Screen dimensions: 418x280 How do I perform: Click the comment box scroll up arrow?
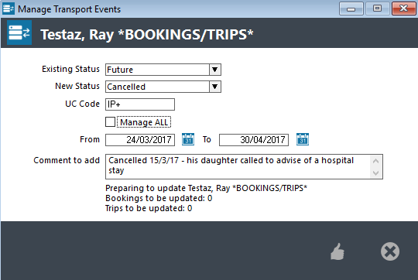click(376, 161)
